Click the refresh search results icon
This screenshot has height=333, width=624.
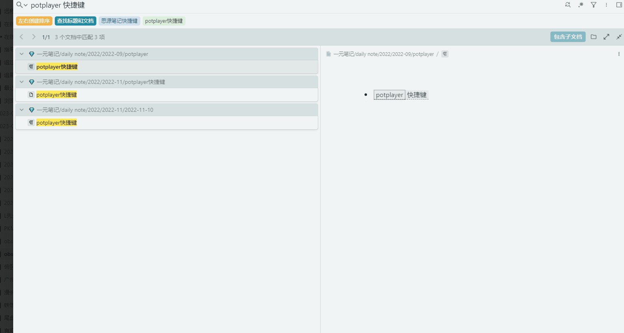[568, 5]
